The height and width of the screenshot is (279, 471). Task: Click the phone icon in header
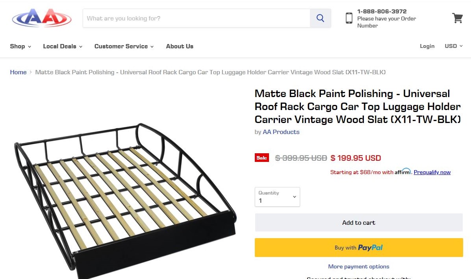(349, 18)
